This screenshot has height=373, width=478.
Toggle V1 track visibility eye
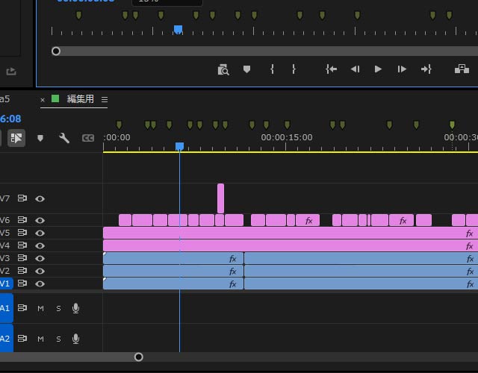tap(40, 283)
